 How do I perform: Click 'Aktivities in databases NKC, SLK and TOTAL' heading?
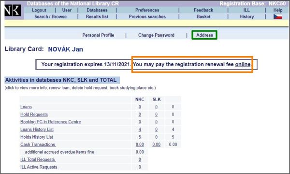61,80
